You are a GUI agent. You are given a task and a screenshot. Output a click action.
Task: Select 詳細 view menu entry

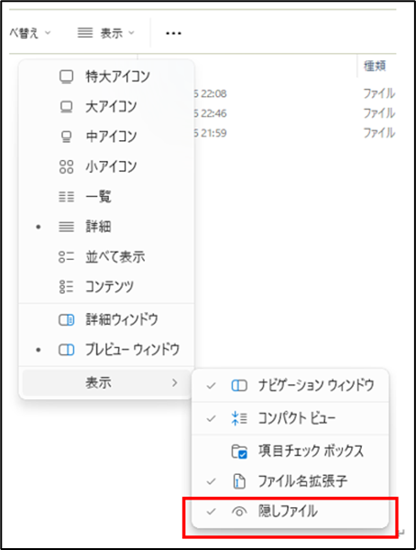pos(106,227)
